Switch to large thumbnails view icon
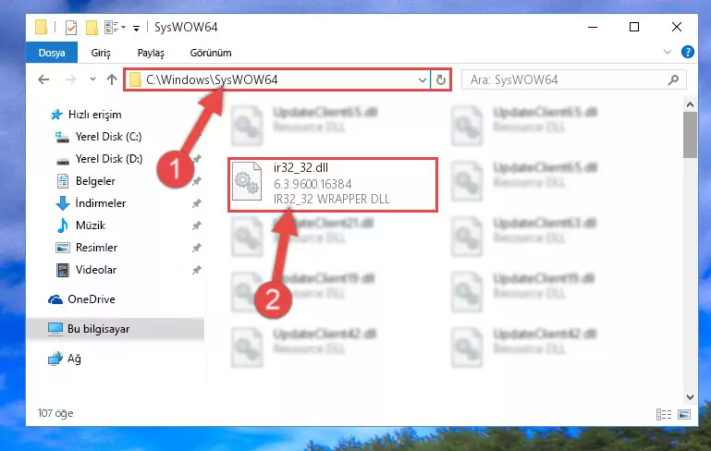The height and width of the screenshot is (451, 711). [684, 414]
